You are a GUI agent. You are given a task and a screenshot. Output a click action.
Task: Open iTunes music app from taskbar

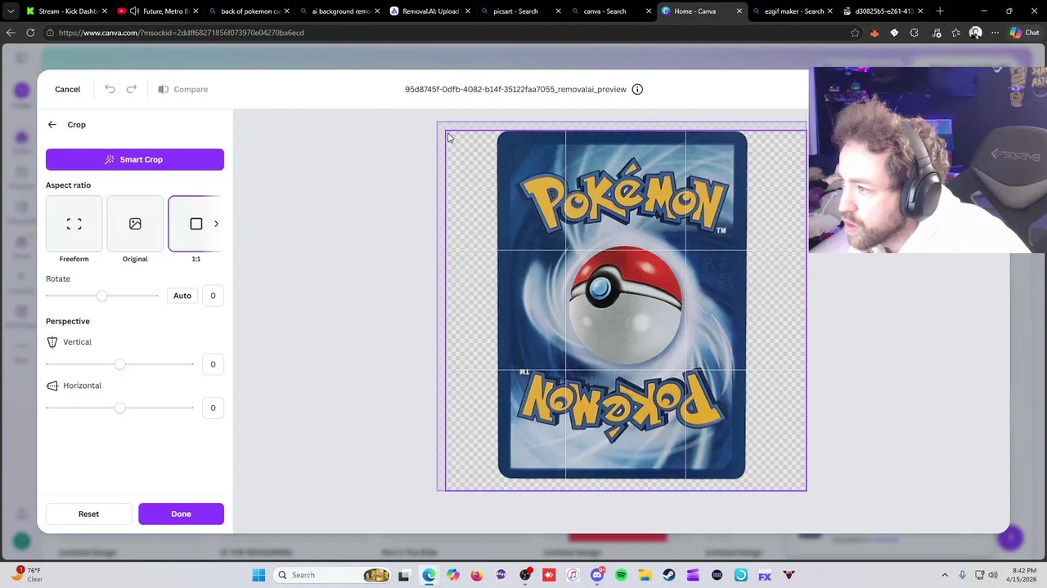573,575
